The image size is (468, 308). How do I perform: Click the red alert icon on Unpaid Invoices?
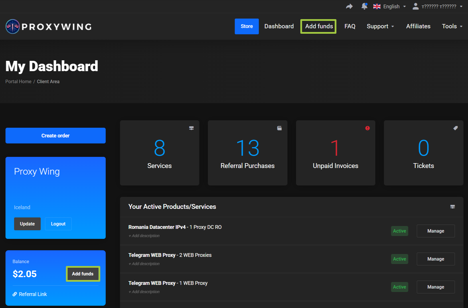click(368, 128)
